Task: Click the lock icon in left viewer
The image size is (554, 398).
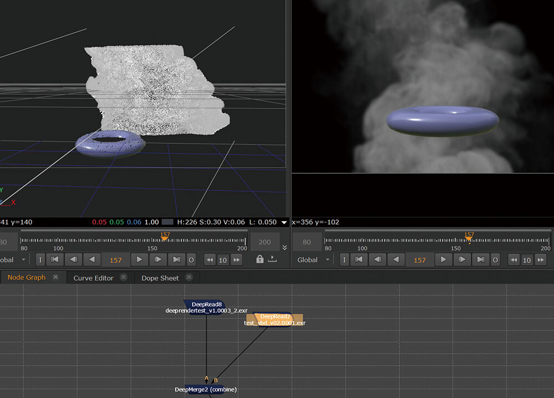Action: (x=260, y=259)
